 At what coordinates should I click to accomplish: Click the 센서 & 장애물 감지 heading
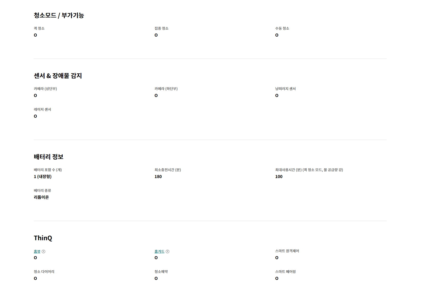[58, 76]
